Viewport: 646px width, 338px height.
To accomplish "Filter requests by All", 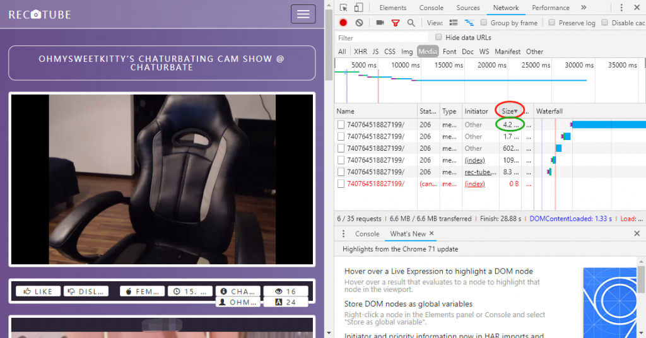I will pyautogui.click(x=342, y=52).
